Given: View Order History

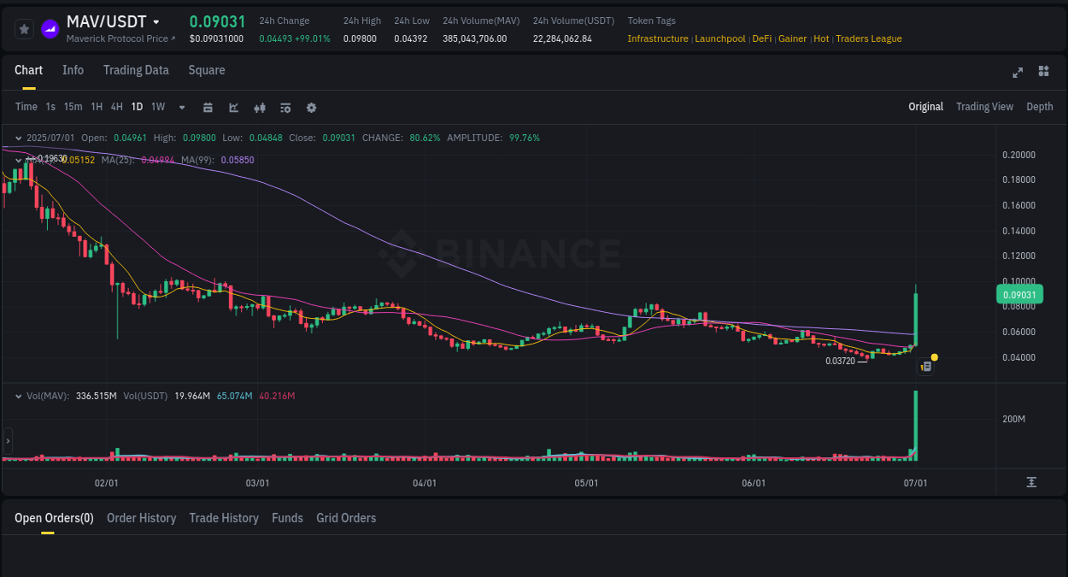Looking at the screenshot, I should [141, 518].
